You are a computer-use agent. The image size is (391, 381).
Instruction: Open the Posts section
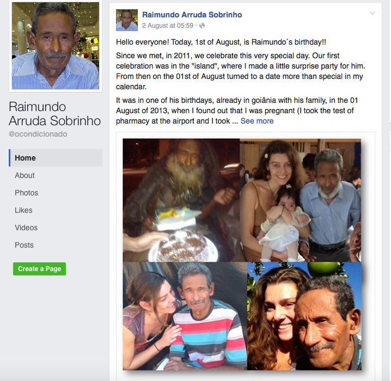point(24,245)
